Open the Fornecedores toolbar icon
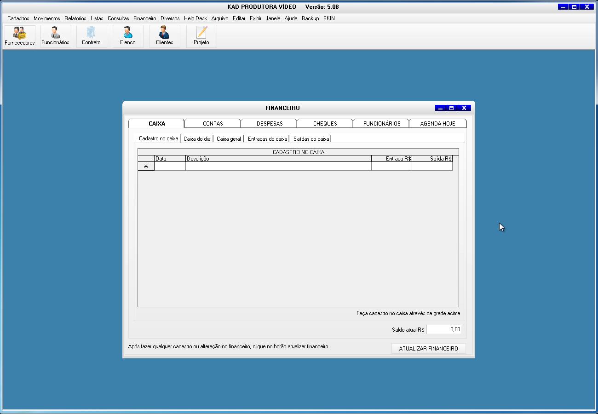The height and width of the screenshot is (414, 598). (x=20, y=36)
